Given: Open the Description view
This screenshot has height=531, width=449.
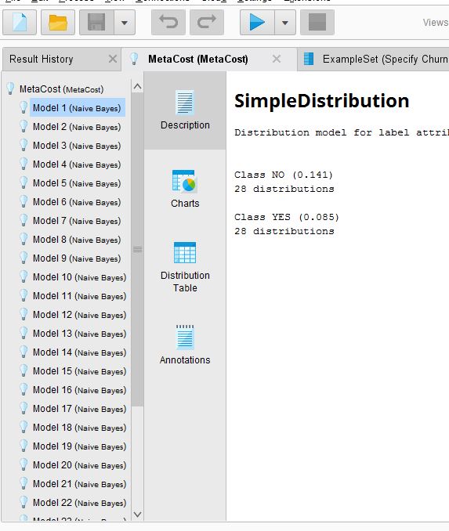Looking at the screenshot, I should click(185, 110).
